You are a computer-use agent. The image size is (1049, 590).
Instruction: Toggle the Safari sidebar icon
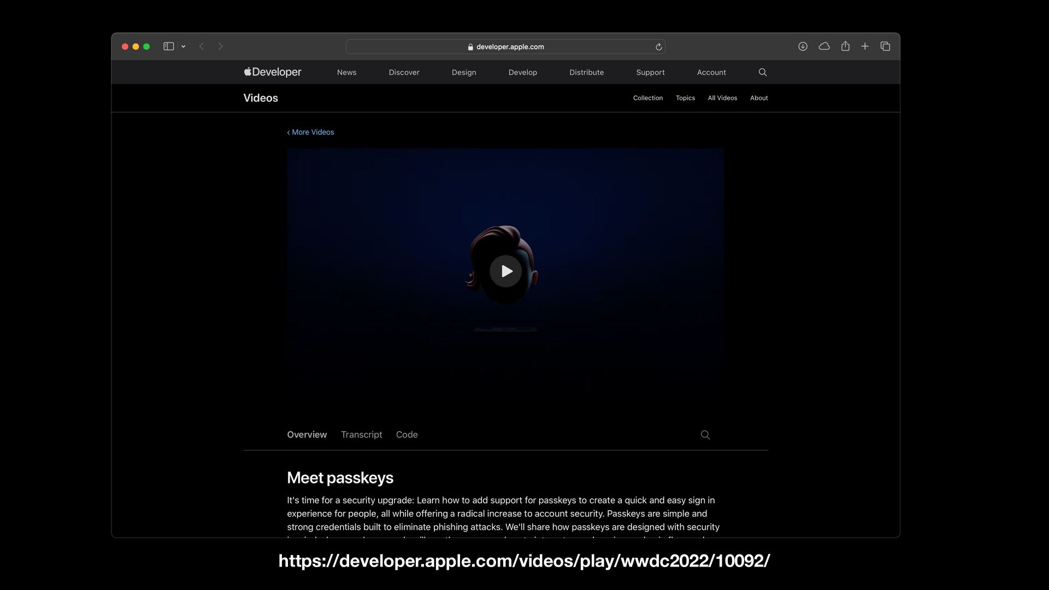pyautogui.click(x=168, y=46)
